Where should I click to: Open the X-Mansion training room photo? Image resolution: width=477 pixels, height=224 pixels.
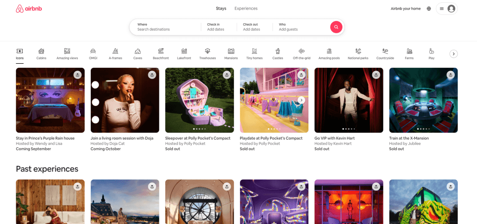(423, 100)
